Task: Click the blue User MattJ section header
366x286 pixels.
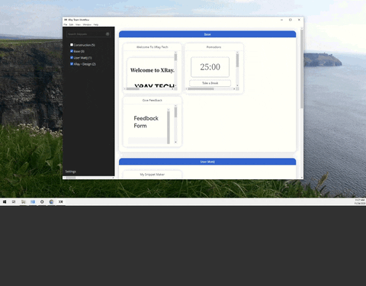Action: click(207, 162)
